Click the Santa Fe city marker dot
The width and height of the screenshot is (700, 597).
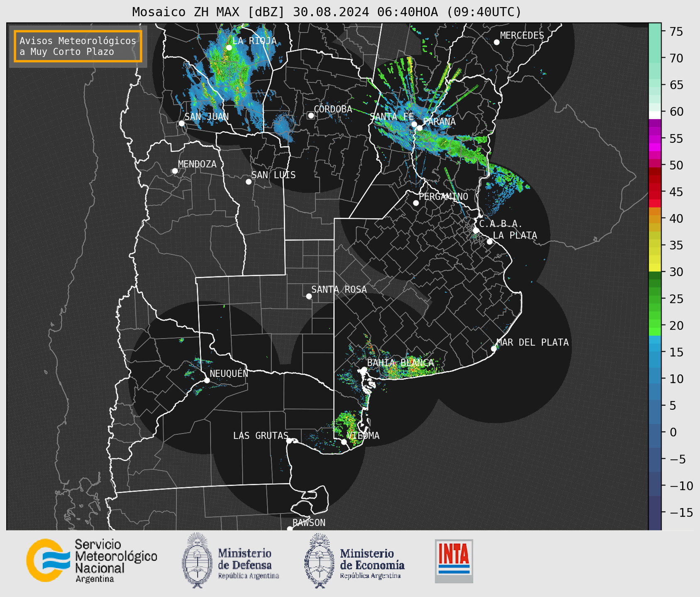click(x=414, y=124)
